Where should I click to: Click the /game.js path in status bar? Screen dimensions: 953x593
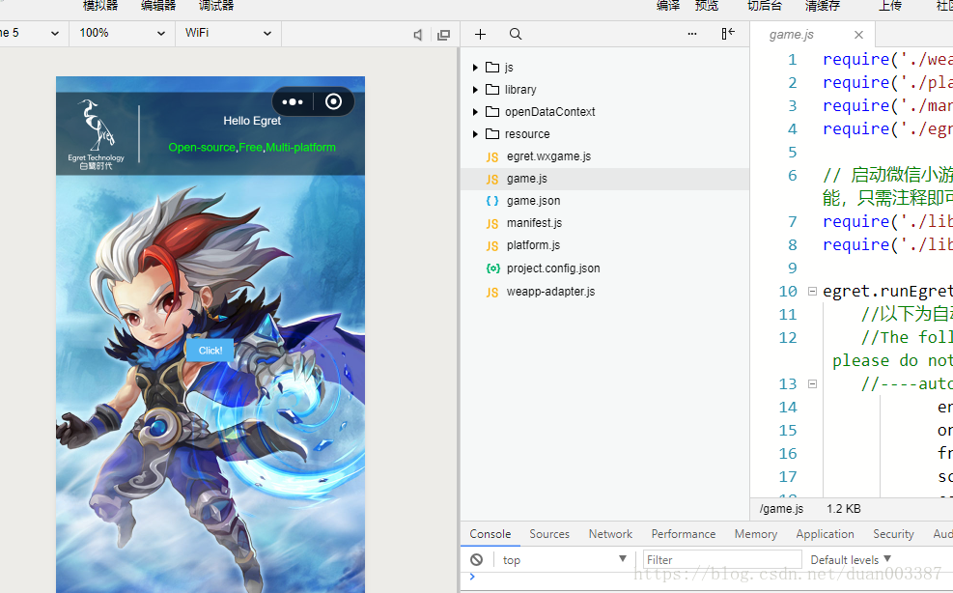pyautogui.click(x=781, y=508)
